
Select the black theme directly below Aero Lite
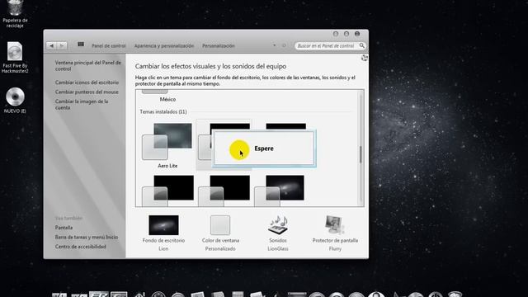pos(167,191)
